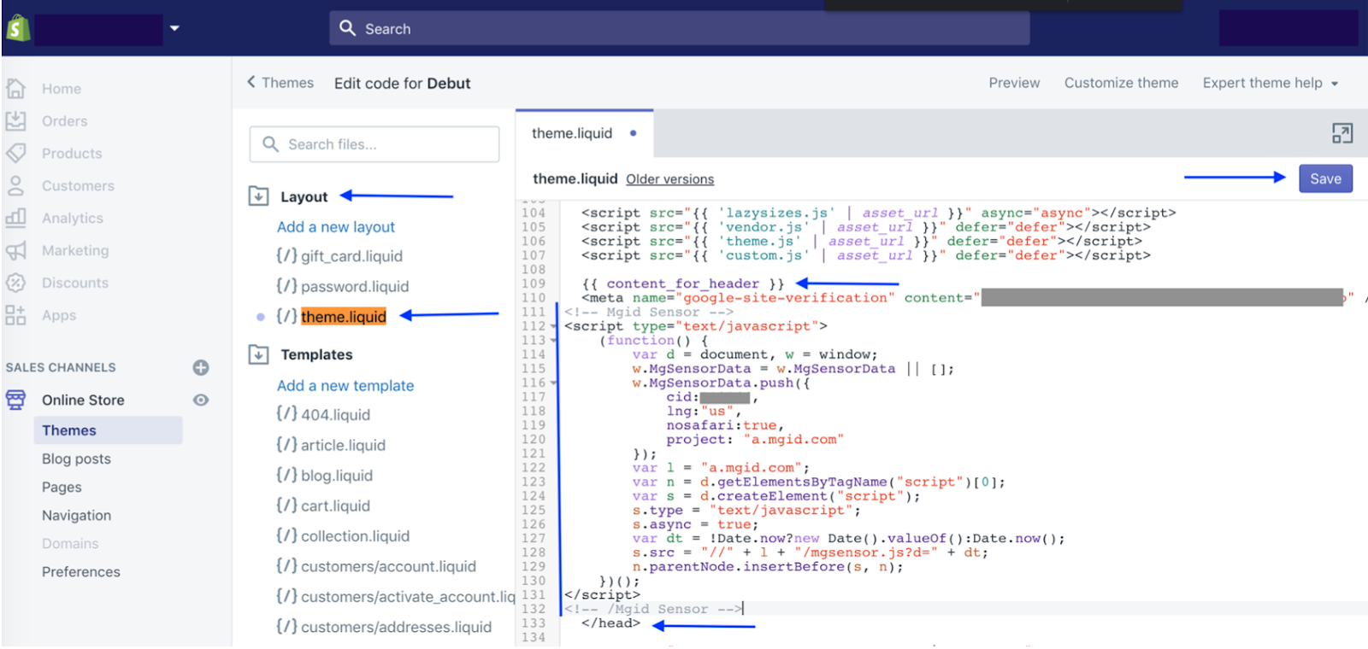Focus the Search files field
The image size is (1368, 649).
tap(374, 144)
